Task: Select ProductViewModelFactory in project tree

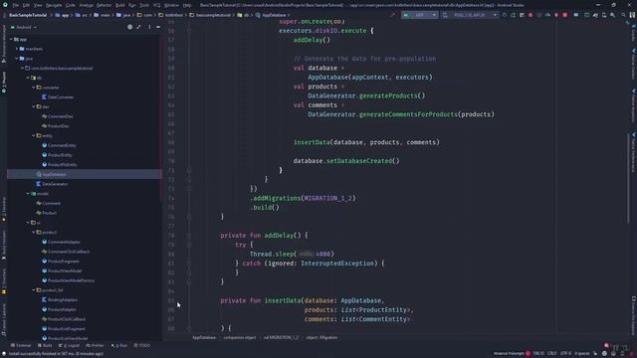Action: pos(71,280)
